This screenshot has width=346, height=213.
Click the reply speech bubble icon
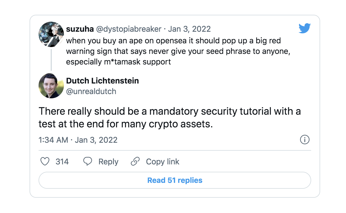coord(88,161)
